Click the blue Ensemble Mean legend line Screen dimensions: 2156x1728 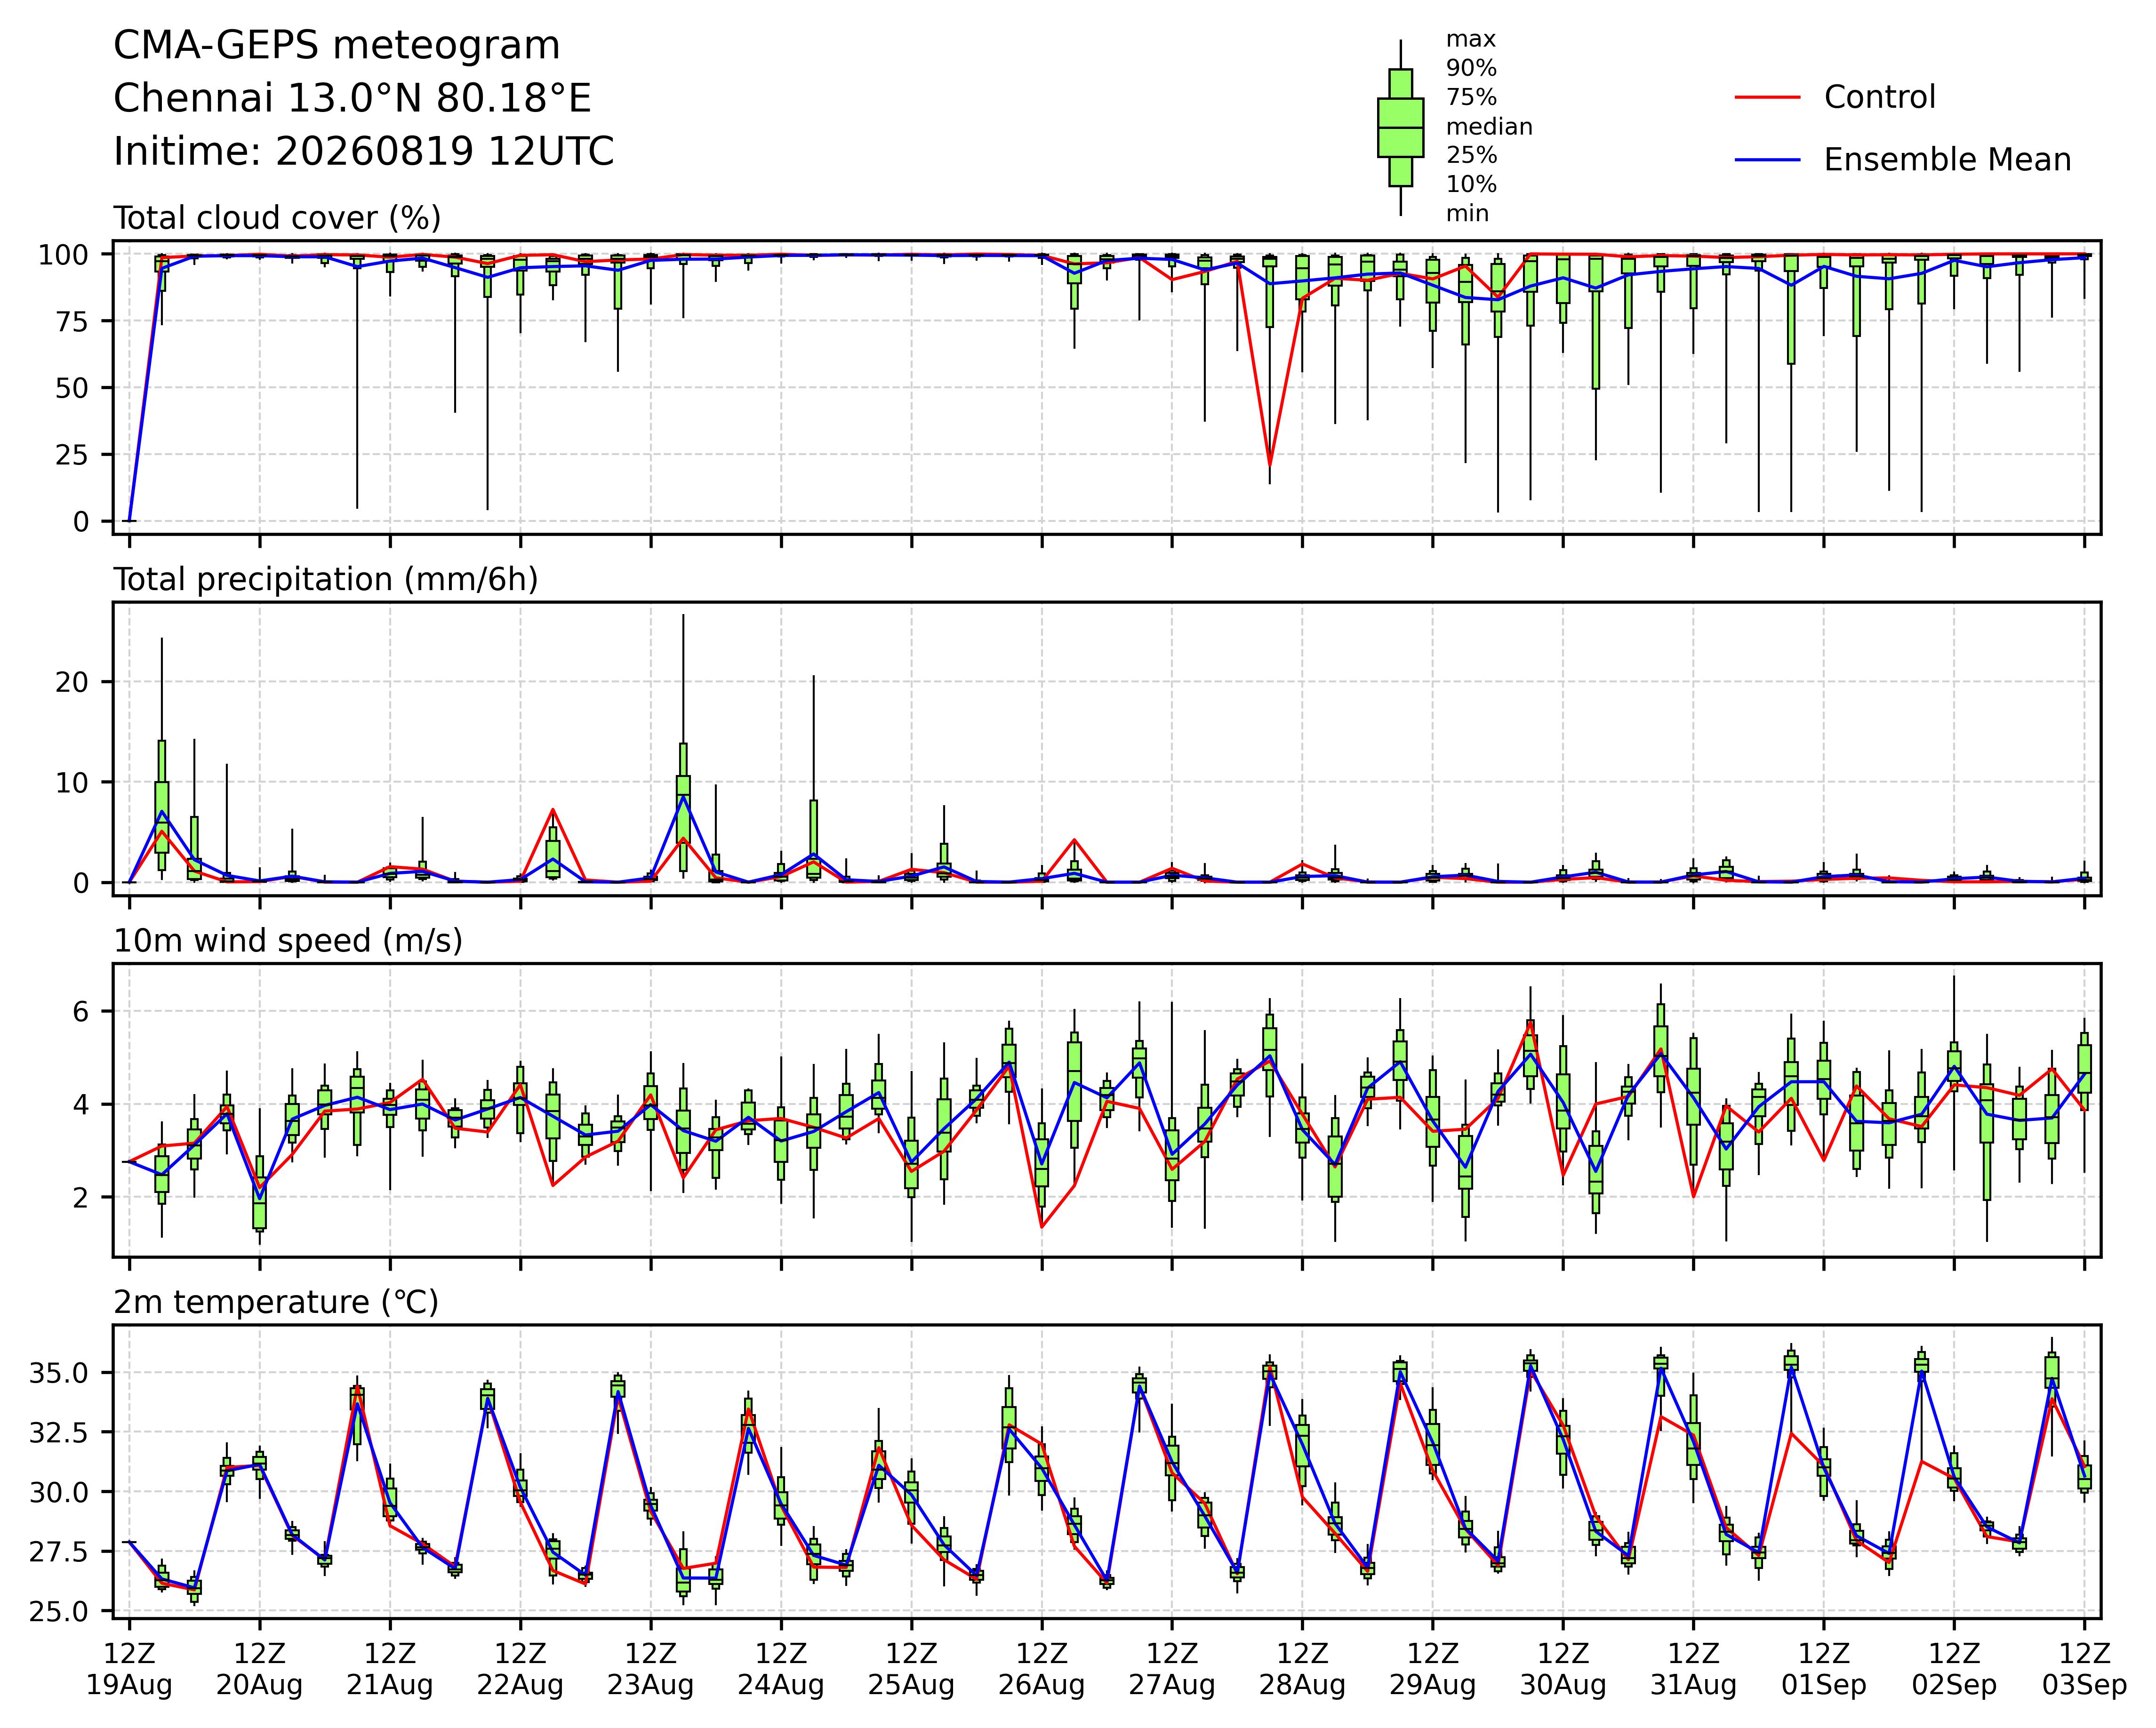pyautogui.click(x=1767, y=160)
